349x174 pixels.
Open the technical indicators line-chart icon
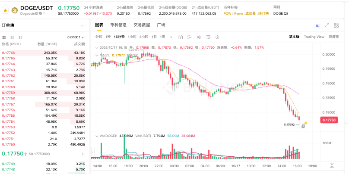(190, 37)
